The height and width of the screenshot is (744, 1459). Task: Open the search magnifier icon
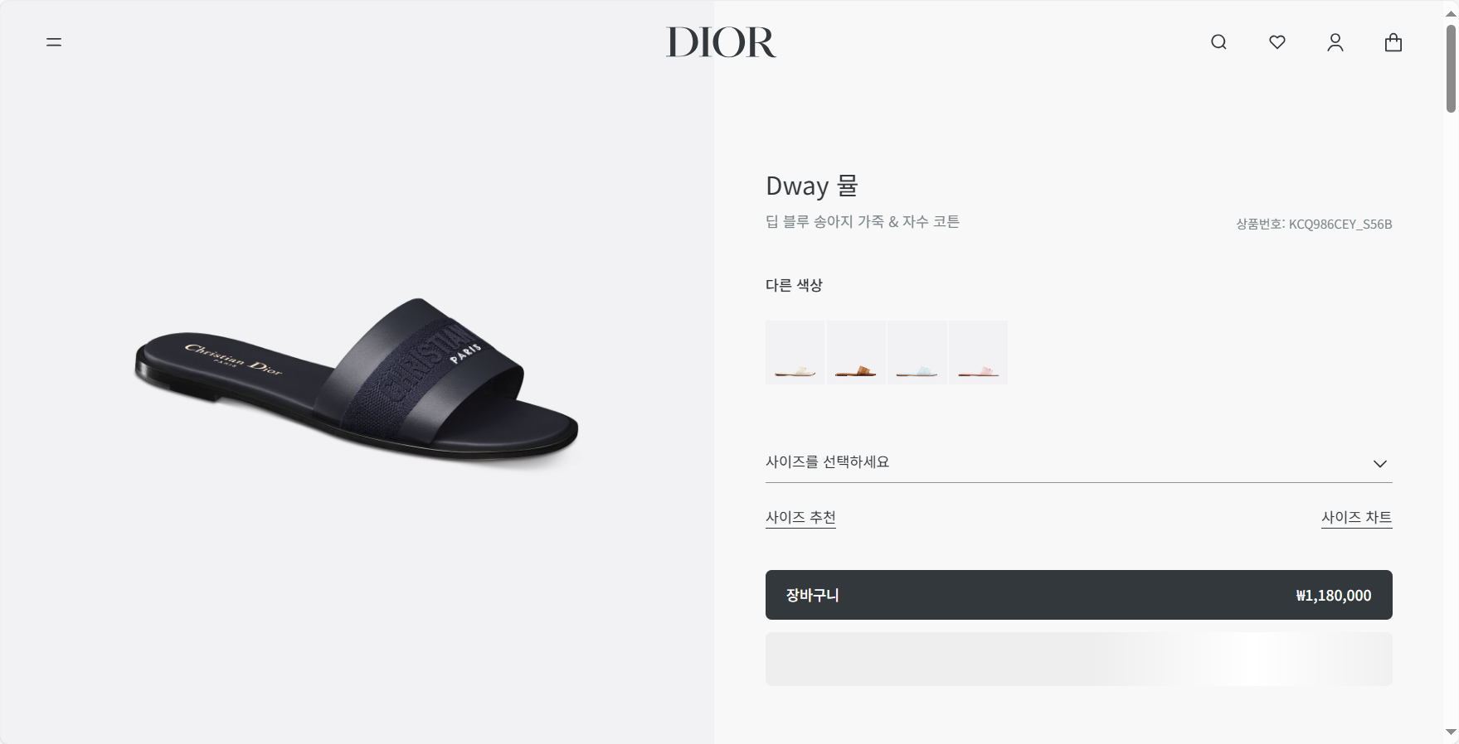click(x=1218, y=42)
